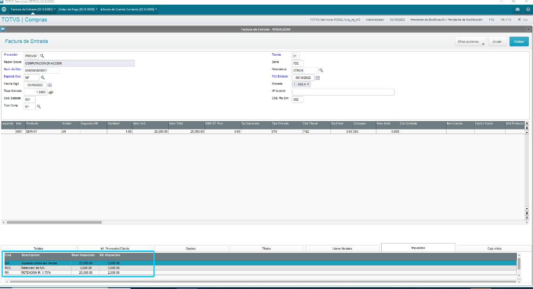Click the Tienda 01 field
This screenshot has width=533, height=289.
(296, 56)
